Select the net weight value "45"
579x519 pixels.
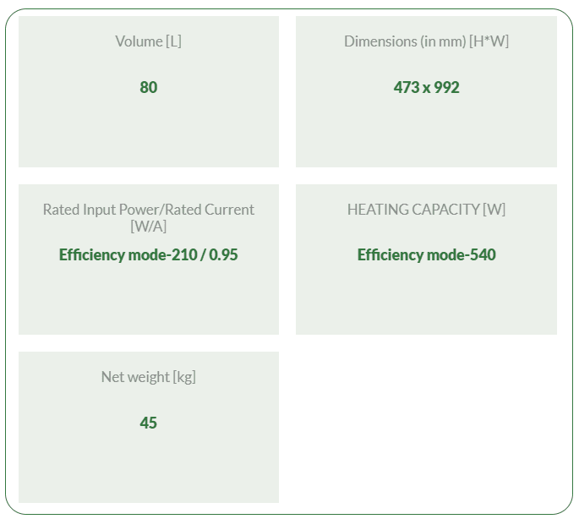[x=148, y=423]
